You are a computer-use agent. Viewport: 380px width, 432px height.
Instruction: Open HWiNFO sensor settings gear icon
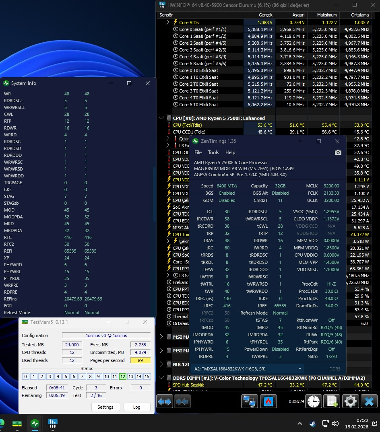[x=351, y=401]
